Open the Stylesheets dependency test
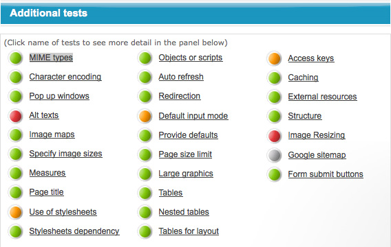This screenshot has width=391, height=247. tap(74, 231)
